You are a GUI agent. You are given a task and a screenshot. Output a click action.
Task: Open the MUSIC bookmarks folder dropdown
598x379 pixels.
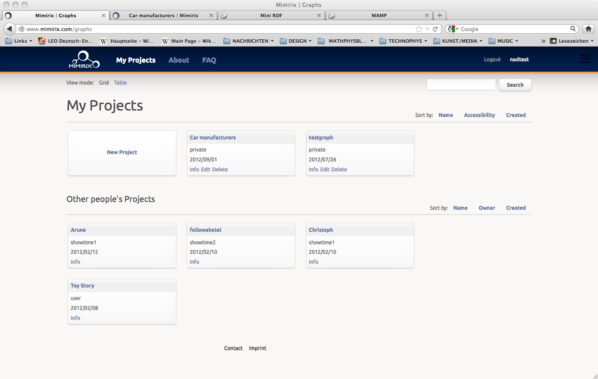coord(504,41)
